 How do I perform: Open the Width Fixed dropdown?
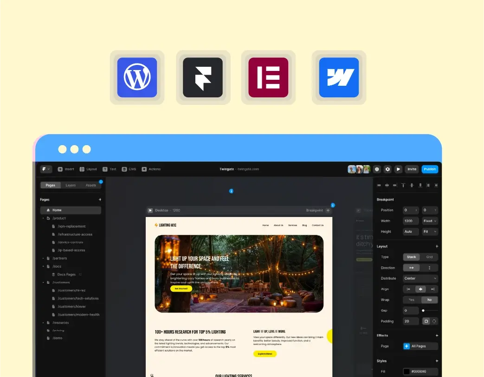point(430,221)
